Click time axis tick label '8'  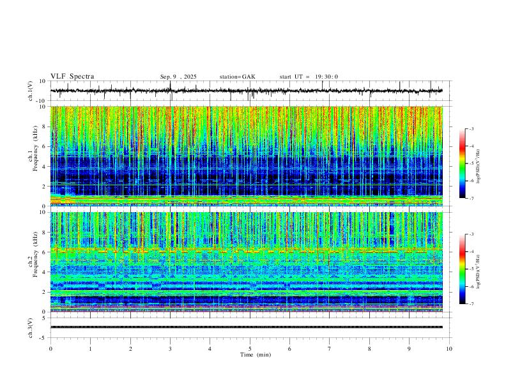(x=369, y=349)
